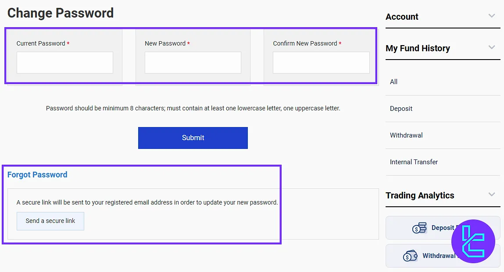Screen dimensions: 504x272
Task: Focus the Current Password field
Action: point(65,63)
